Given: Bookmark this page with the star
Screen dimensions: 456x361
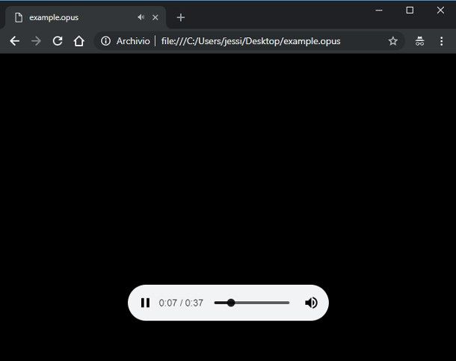Looking at the screenshot, I should click(393, 41).
